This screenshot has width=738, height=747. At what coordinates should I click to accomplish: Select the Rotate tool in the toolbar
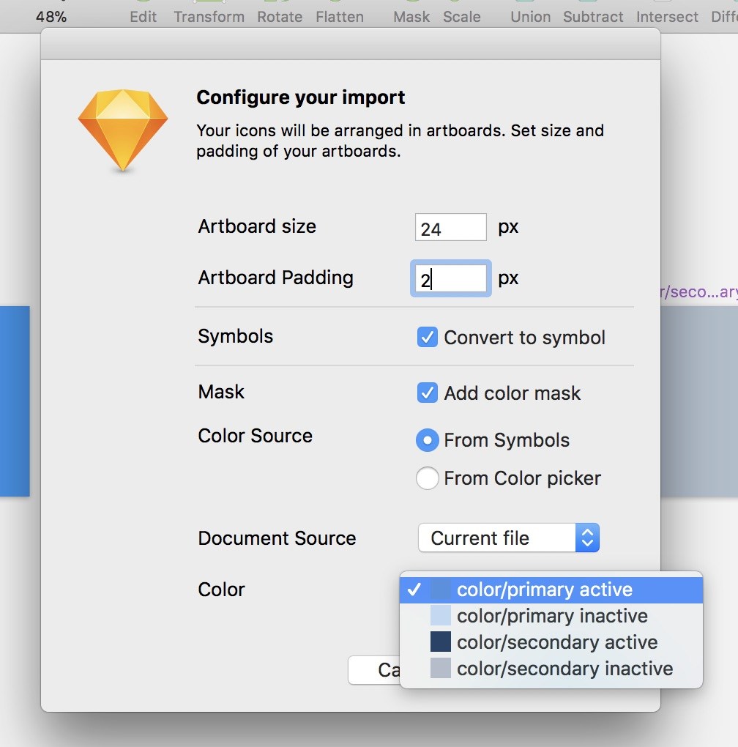279,16
